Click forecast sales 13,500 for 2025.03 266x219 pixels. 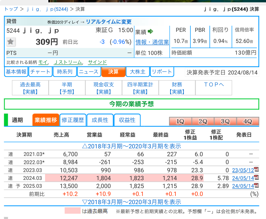pos(69,186)
